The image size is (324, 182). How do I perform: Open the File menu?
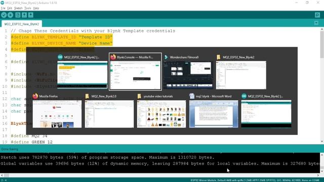[3, 8]
